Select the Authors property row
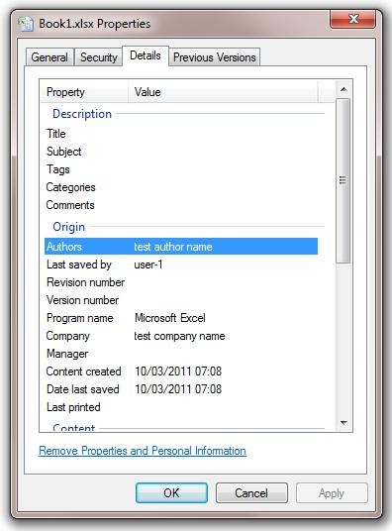This screenshot has height=531, width=392. click(181, 247)
